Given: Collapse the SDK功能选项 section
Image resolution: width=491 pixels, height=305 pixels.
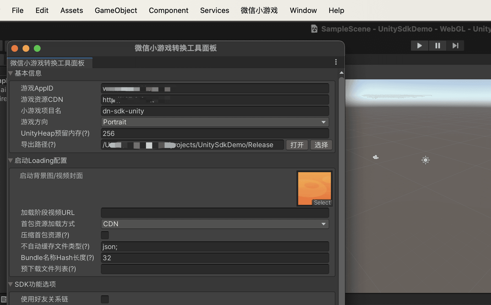Looking at the screenshot, I should point(11,284).
